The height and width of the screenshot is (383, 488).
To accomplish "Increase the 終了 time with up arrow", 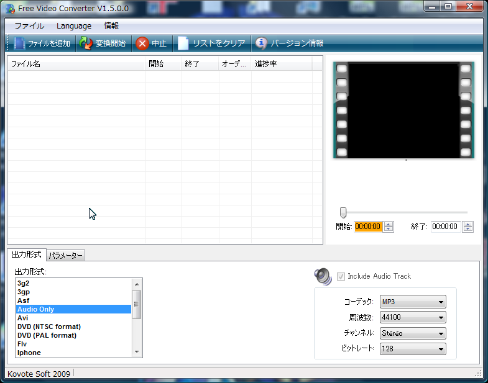I will pyautogui.click(x=467, y=224).
